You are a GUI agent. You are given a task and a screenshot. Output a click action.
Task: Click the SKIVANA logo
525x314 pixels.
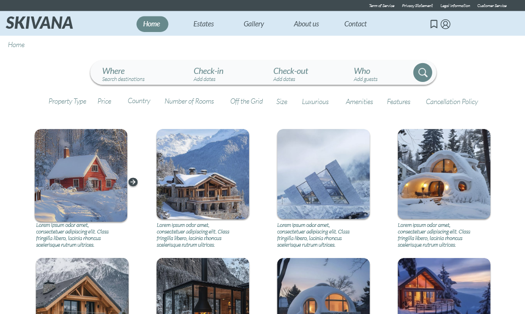40,23
